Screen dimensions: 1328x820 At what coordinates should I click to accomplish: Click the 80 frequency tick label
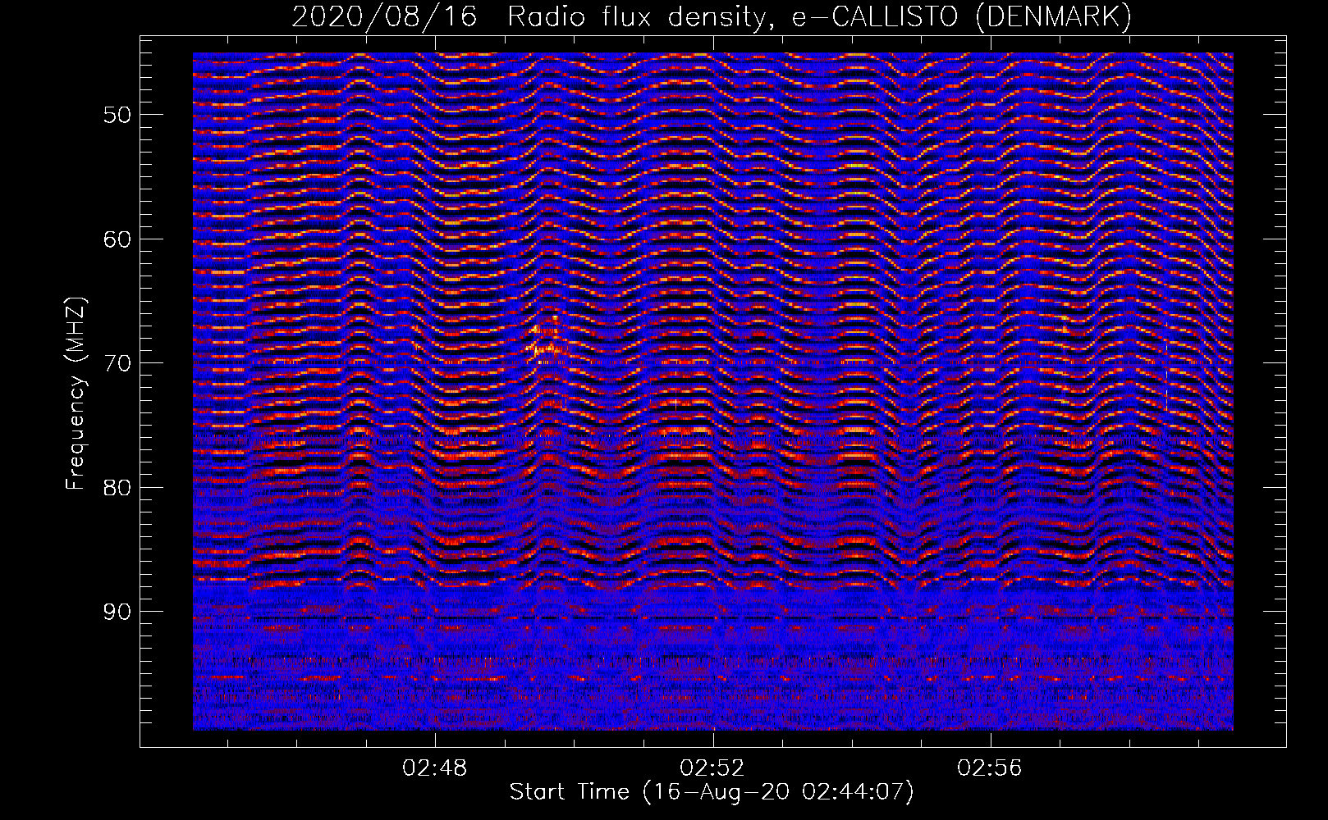coord(117,487)
